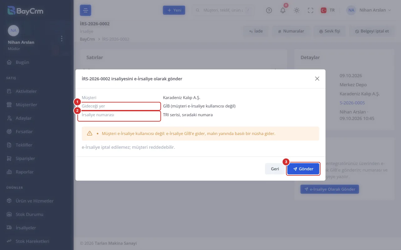The height and width of the screenshot is (250, 401).
Task: Enter fullscreen mode icon
Action: point(310,10)
